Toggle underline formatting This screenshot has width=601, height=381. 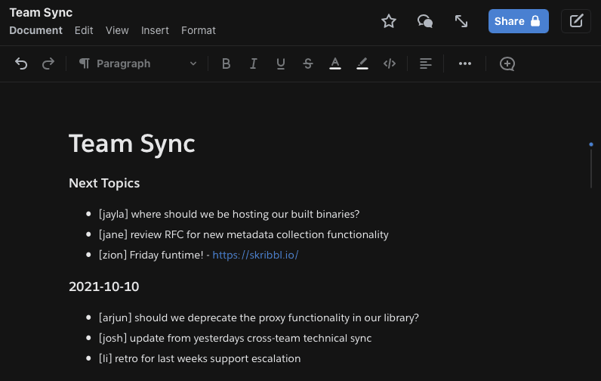pos(281,63)
